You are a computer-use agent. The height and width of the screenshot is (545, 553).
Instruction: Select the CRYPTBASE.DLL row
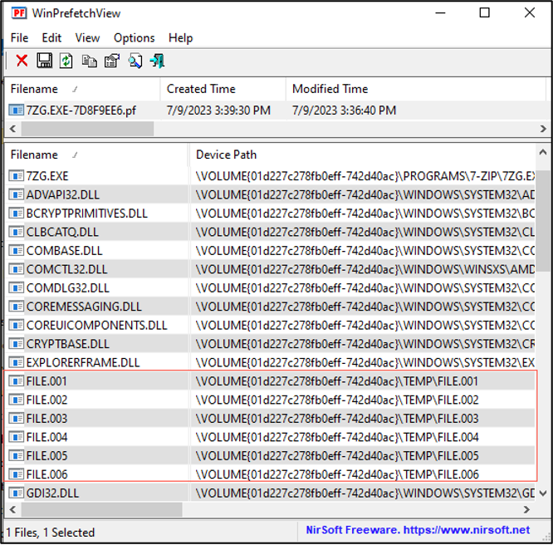point(271,344)
